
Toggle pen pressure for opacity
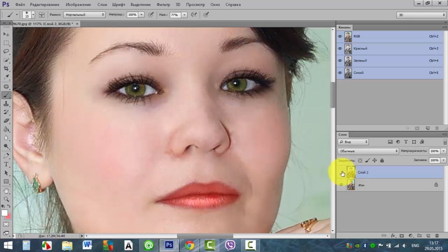pyautogui.click(x=151, y=15)
